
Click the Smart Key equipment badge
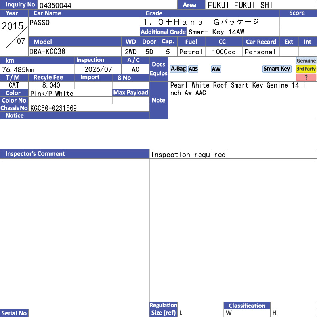[277, 69]
